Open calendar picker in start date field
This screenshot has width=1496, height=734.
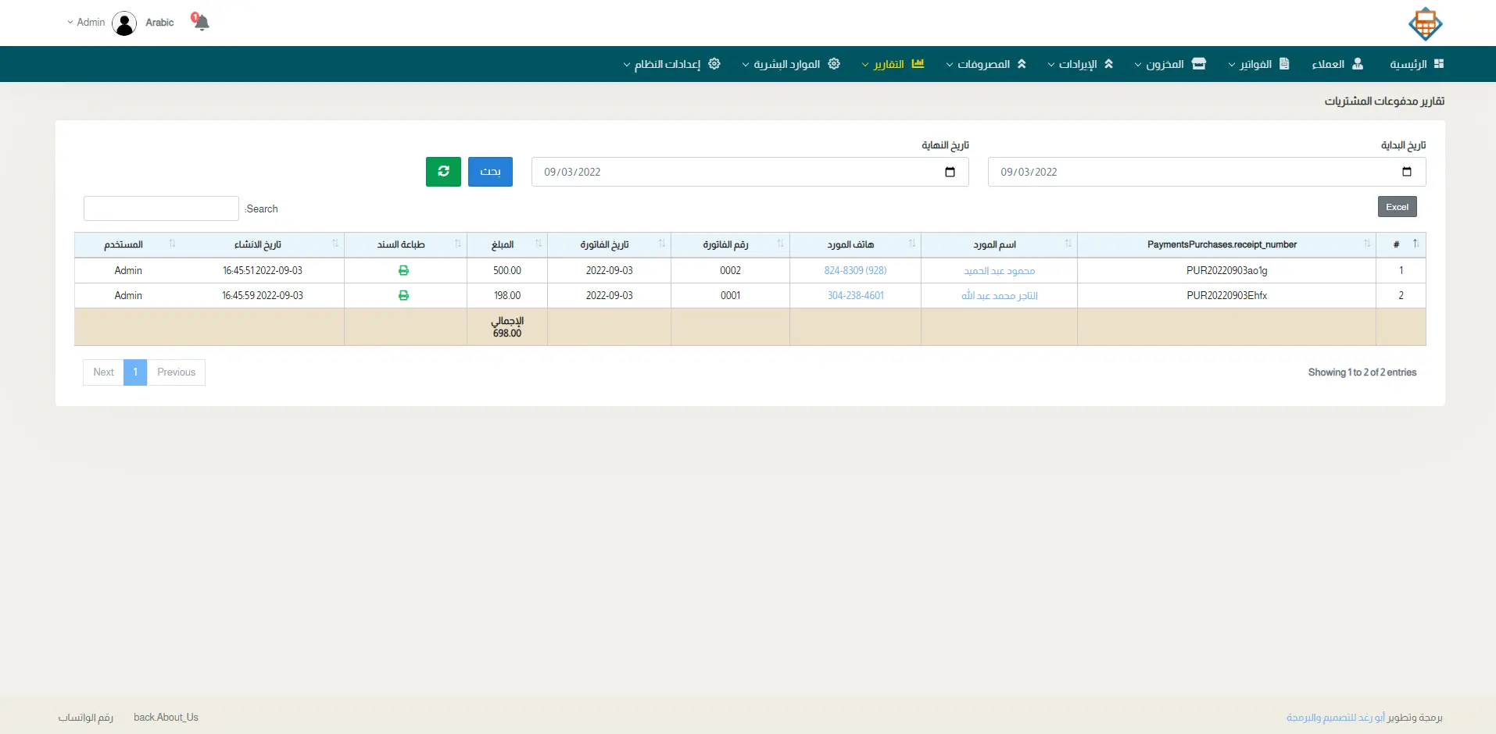[x=1406, y=172]
